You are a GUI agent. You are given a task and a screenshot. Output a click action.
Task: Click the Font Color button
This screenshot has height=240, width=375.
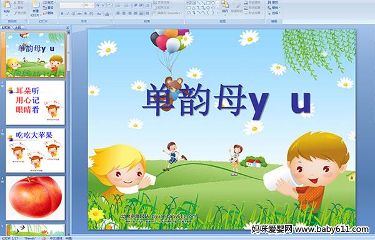coord(107,14)
